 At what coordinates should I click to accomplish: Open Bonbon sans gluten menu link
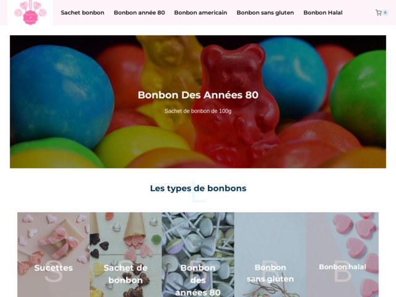click(265, 12)
